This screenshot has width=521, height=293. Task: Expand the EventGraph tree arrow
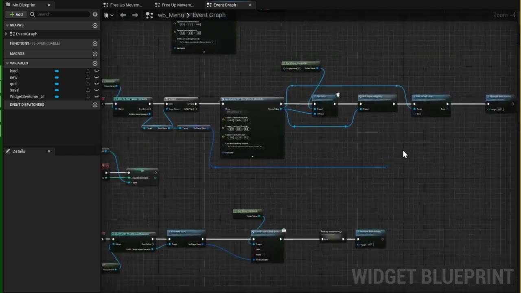tap(7, 34)
